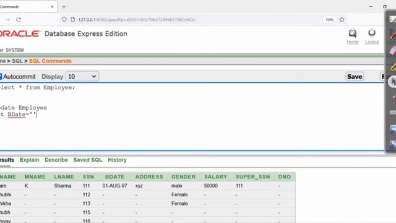
Task: Click the browser address bar URL
Action: pyautogui.click(x=137, y=19)
